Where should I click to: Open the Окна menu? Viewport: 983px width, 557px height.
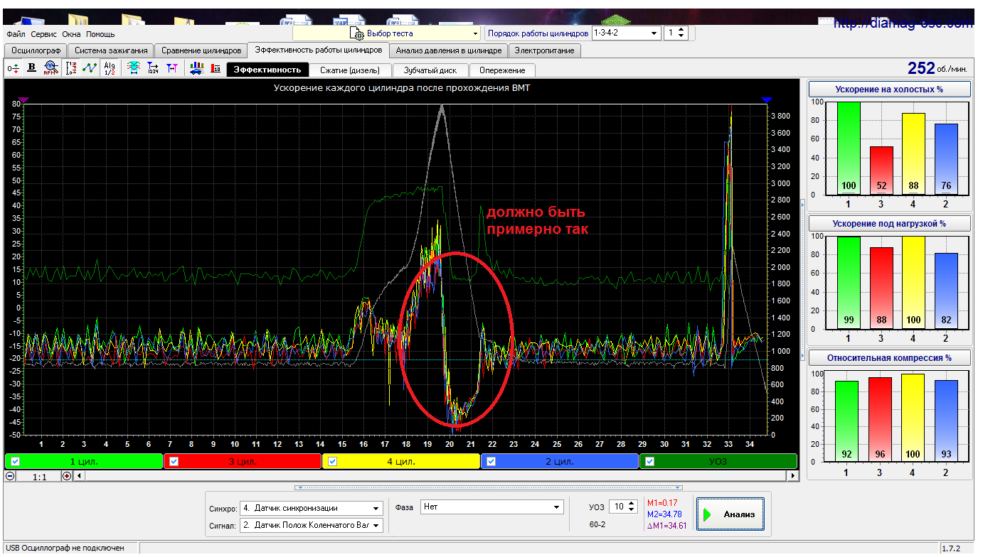[71, 34]
